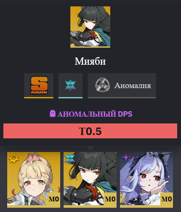Click the purple ghost icon

click(53, 114)
